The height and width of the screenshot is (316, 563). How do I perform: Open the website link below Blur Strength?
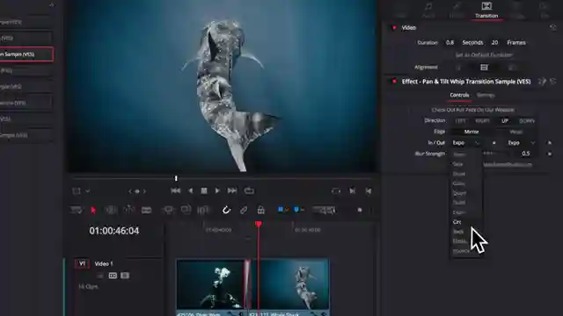(x=508, y=164)
